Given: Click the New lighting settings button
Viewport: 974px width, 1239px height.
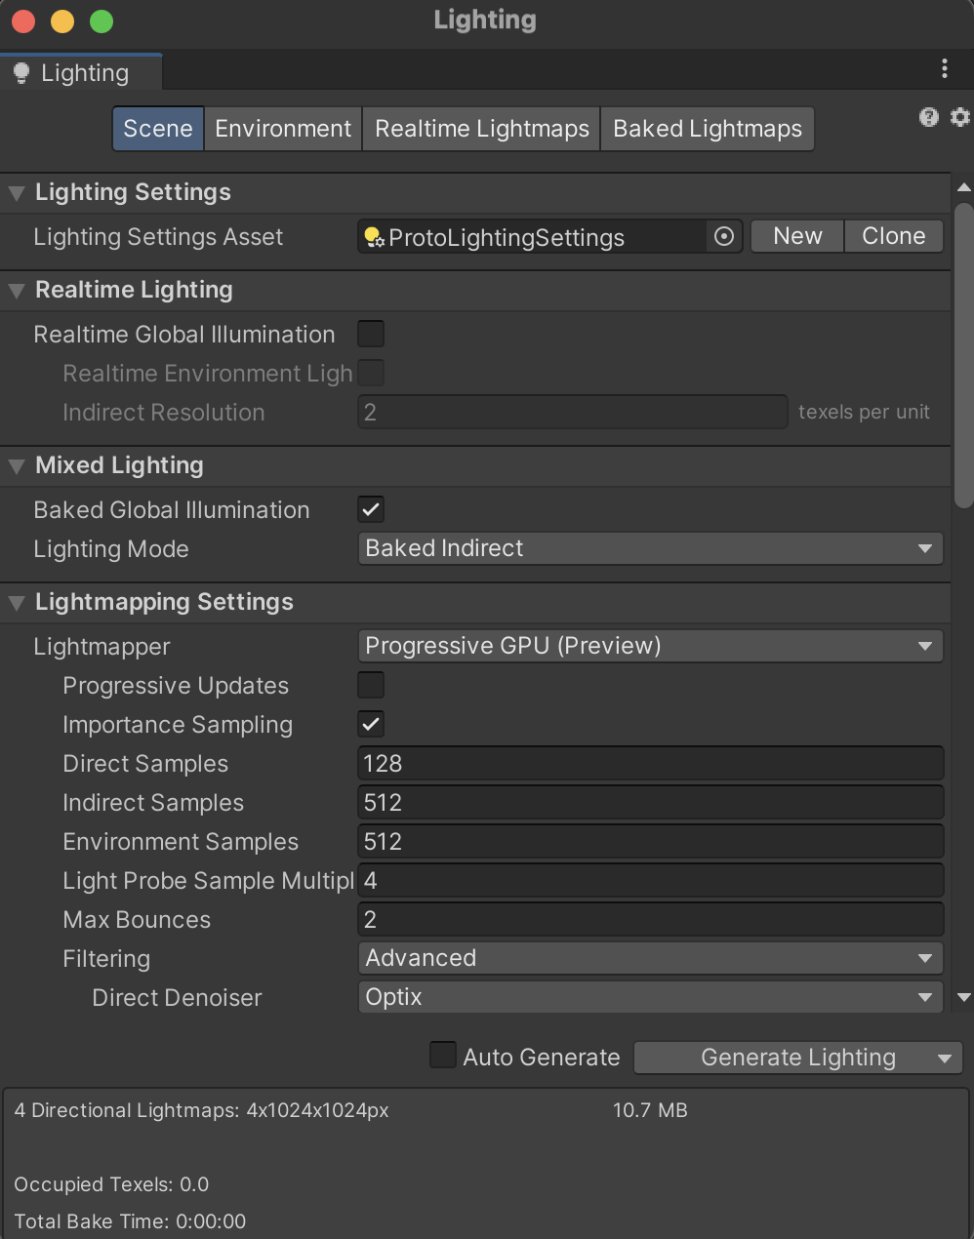Looking at the screenshot, I should click(797, 236).
